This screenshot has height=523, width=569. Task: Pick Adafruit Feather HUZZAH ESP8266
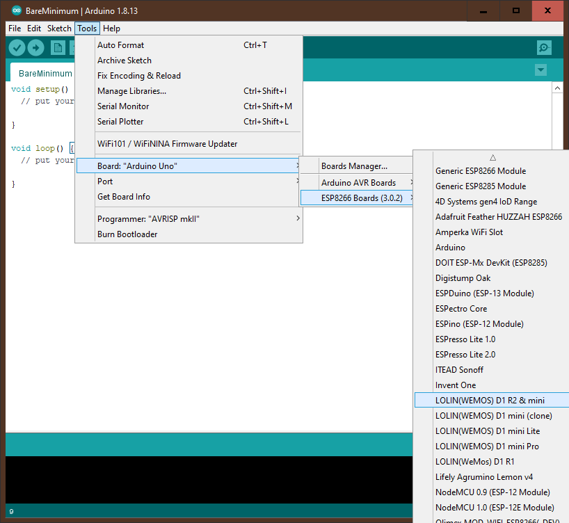point(492,217)
